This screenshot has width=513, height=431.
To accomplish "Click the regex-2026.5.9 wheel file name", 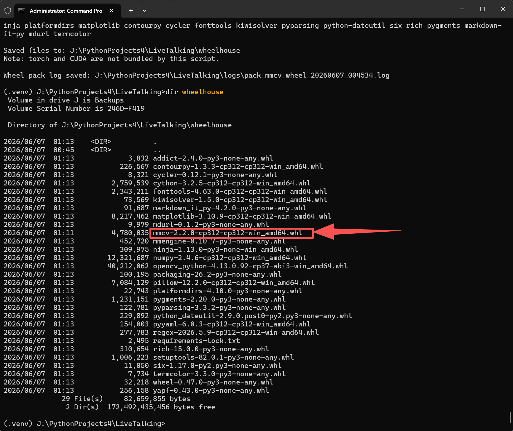I will coord(236,332).
